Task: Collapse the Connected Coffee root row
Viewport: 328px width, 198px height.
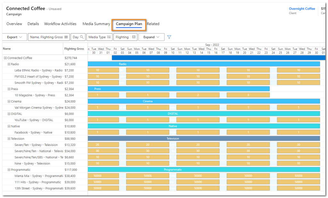Action: coord(5,58)
